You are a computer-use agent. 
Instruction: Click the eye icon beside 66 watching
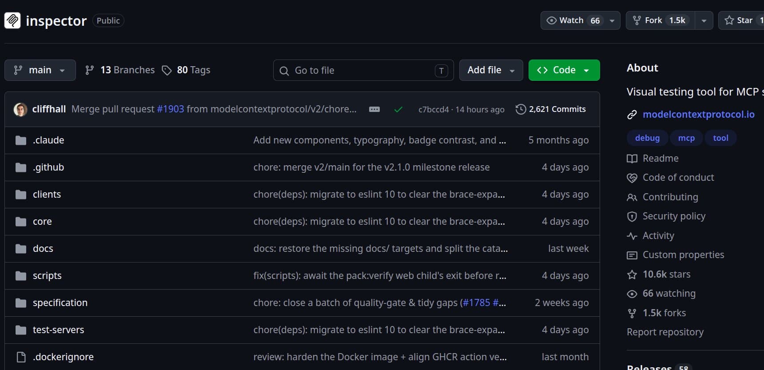point(632,294)
